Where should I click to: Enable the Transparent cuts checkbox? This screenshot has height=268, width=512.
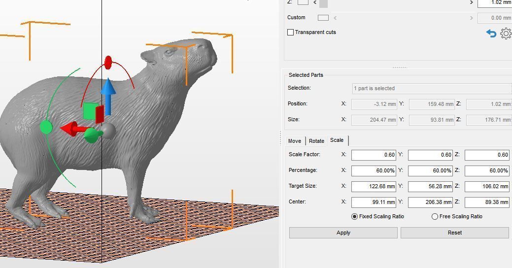click(290, 32)
